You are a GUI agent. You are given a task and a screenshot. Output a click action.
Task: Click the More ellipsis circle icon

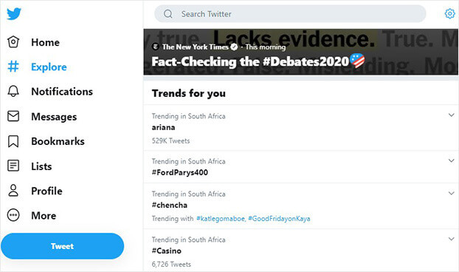click(13, 215)
